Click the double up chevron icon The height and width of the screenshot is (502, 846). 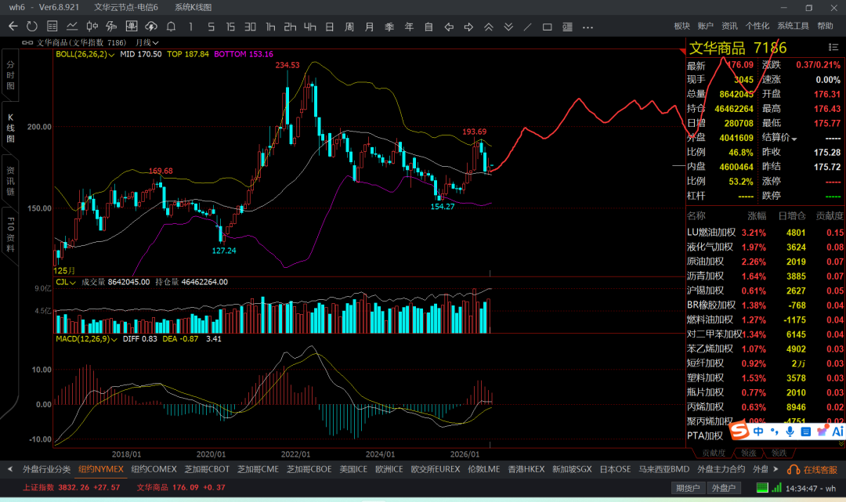click(x=488, y=27)
